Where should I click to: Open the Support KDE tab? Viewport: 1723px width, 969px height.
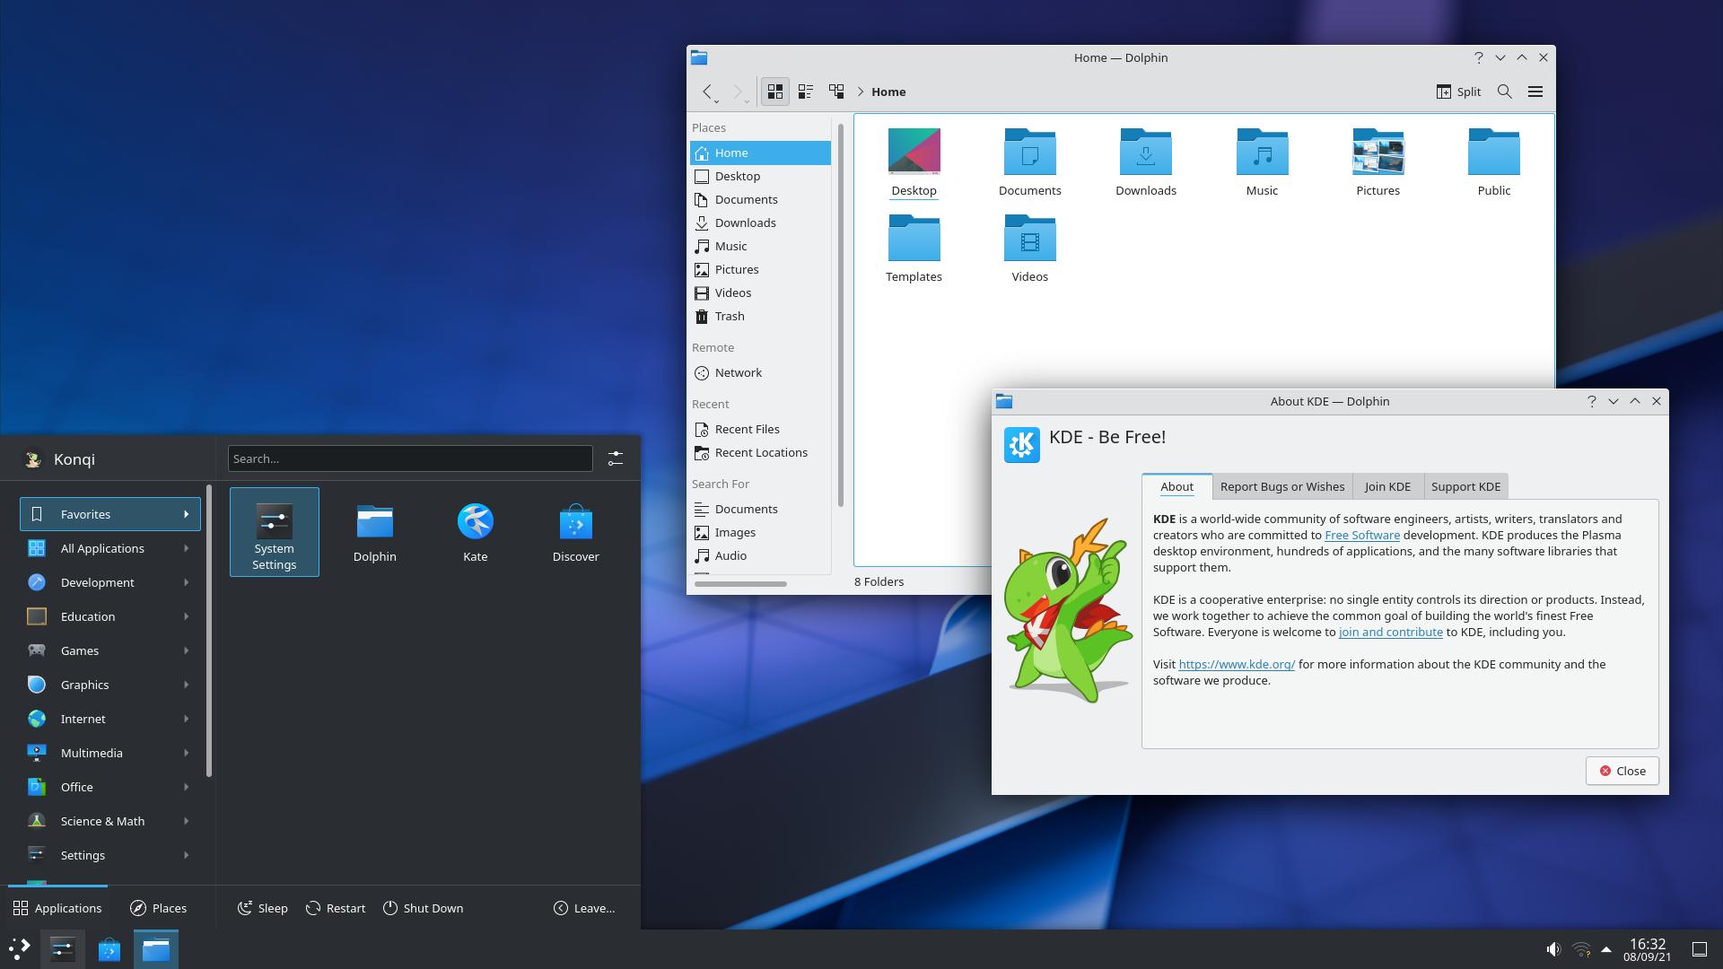pyautogui.click(x=1465, y=486)
